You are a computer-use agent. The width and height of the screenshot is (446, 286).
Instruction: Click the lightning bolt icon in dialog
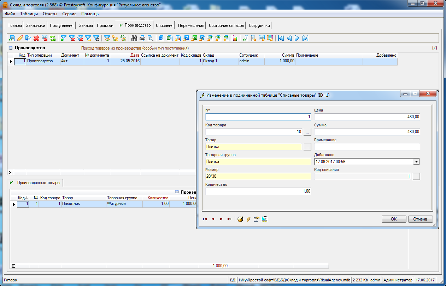(x=248, y=219)
